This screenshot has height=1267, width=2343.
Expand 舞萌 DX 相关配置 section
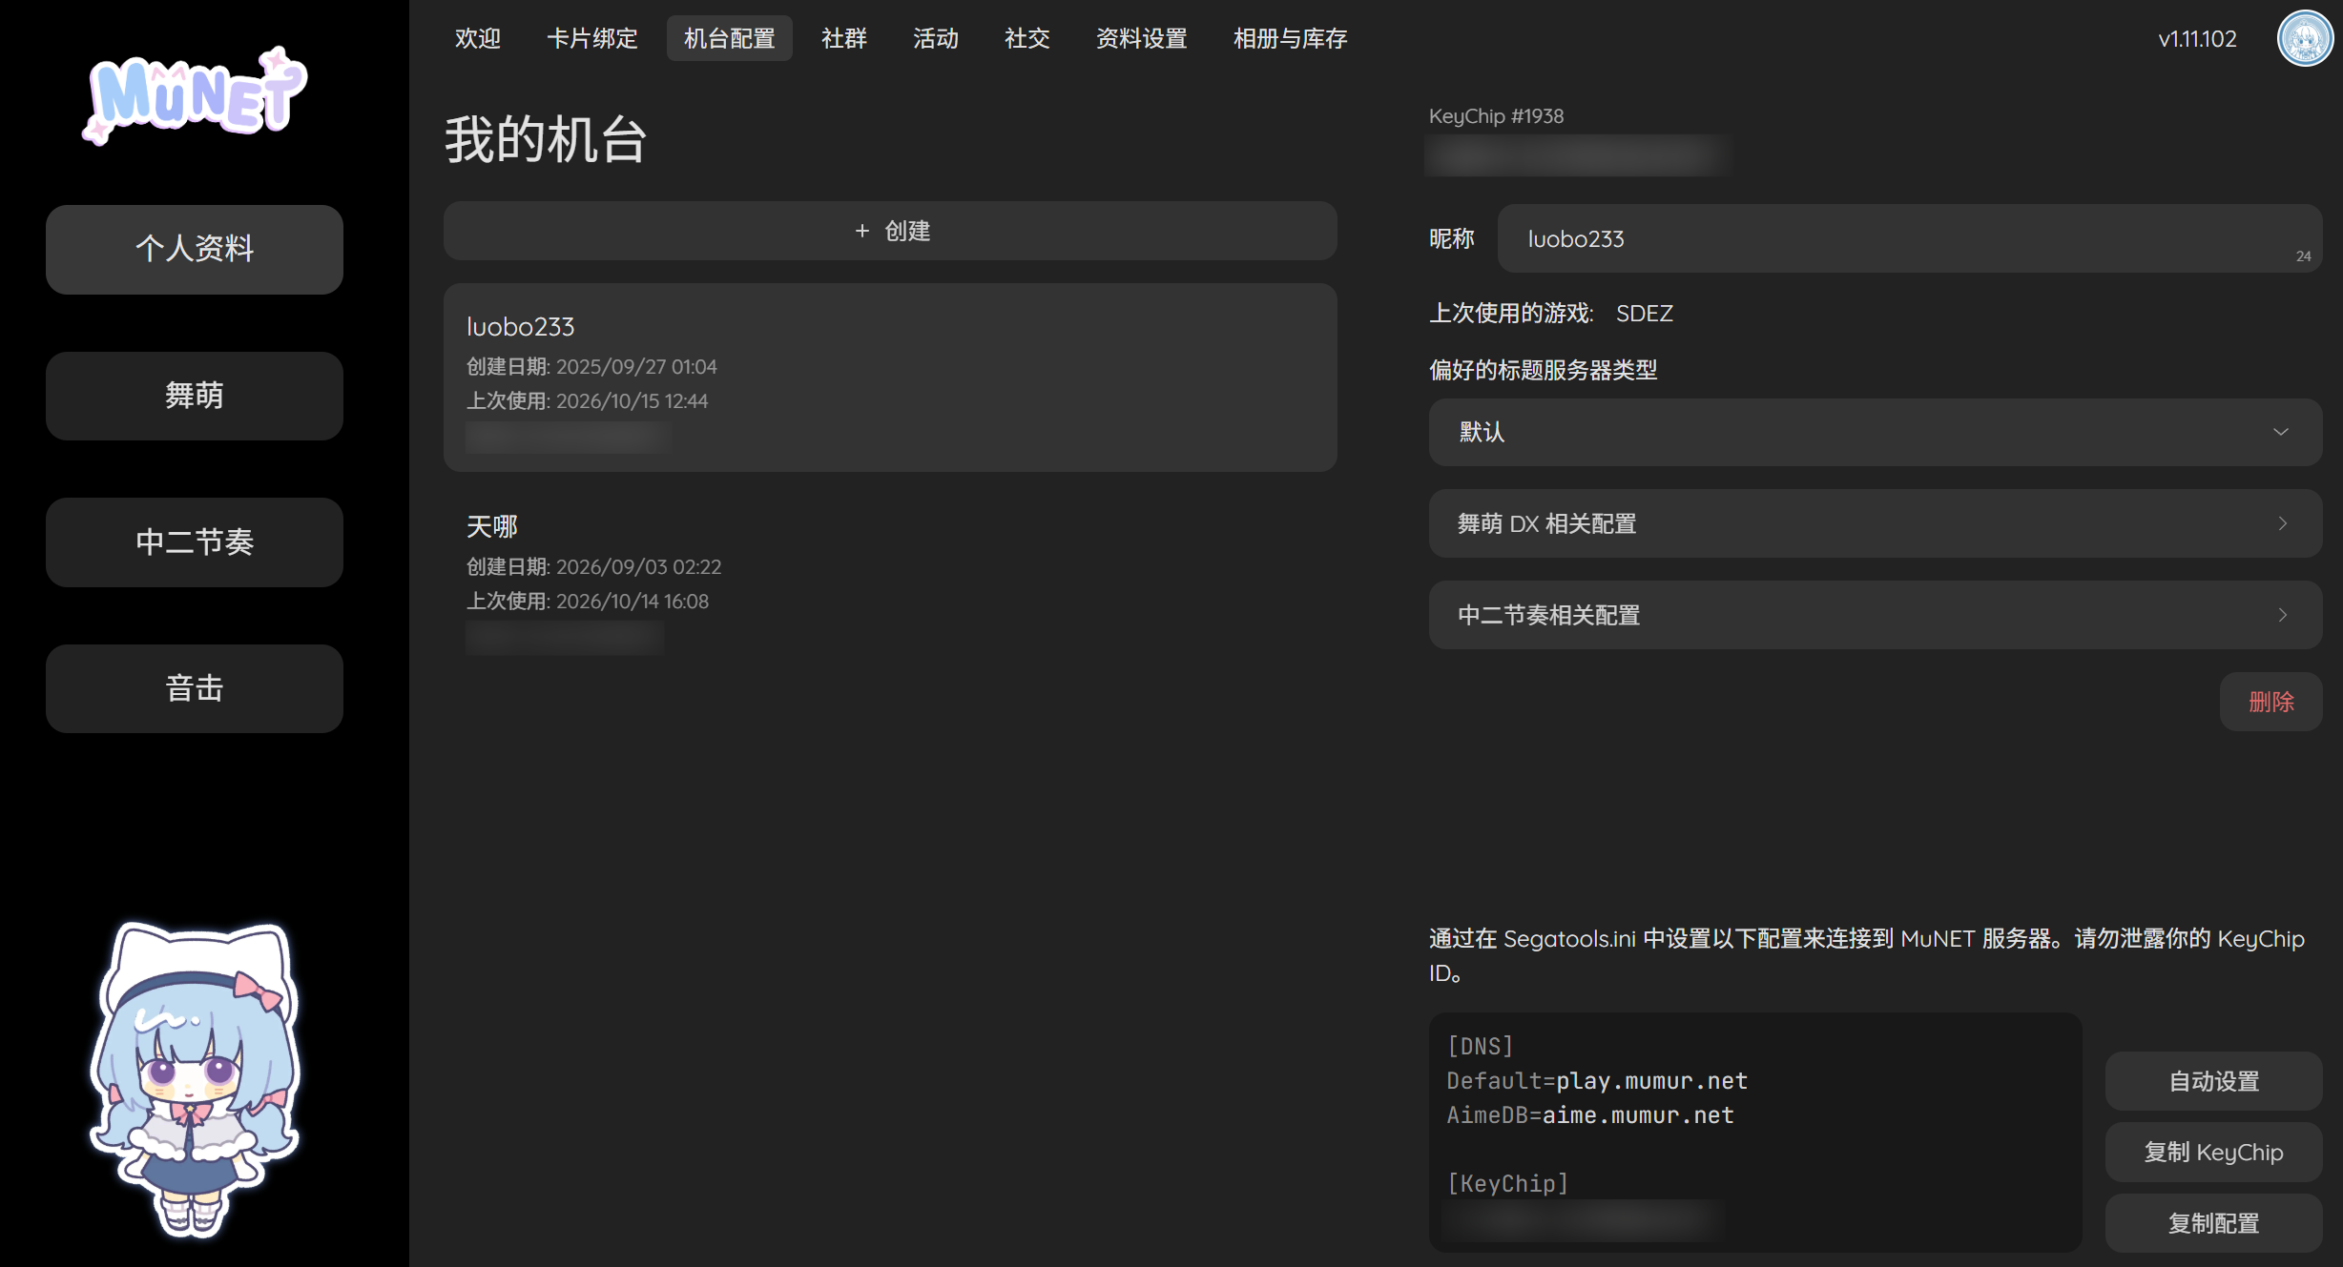(1876, 523)
